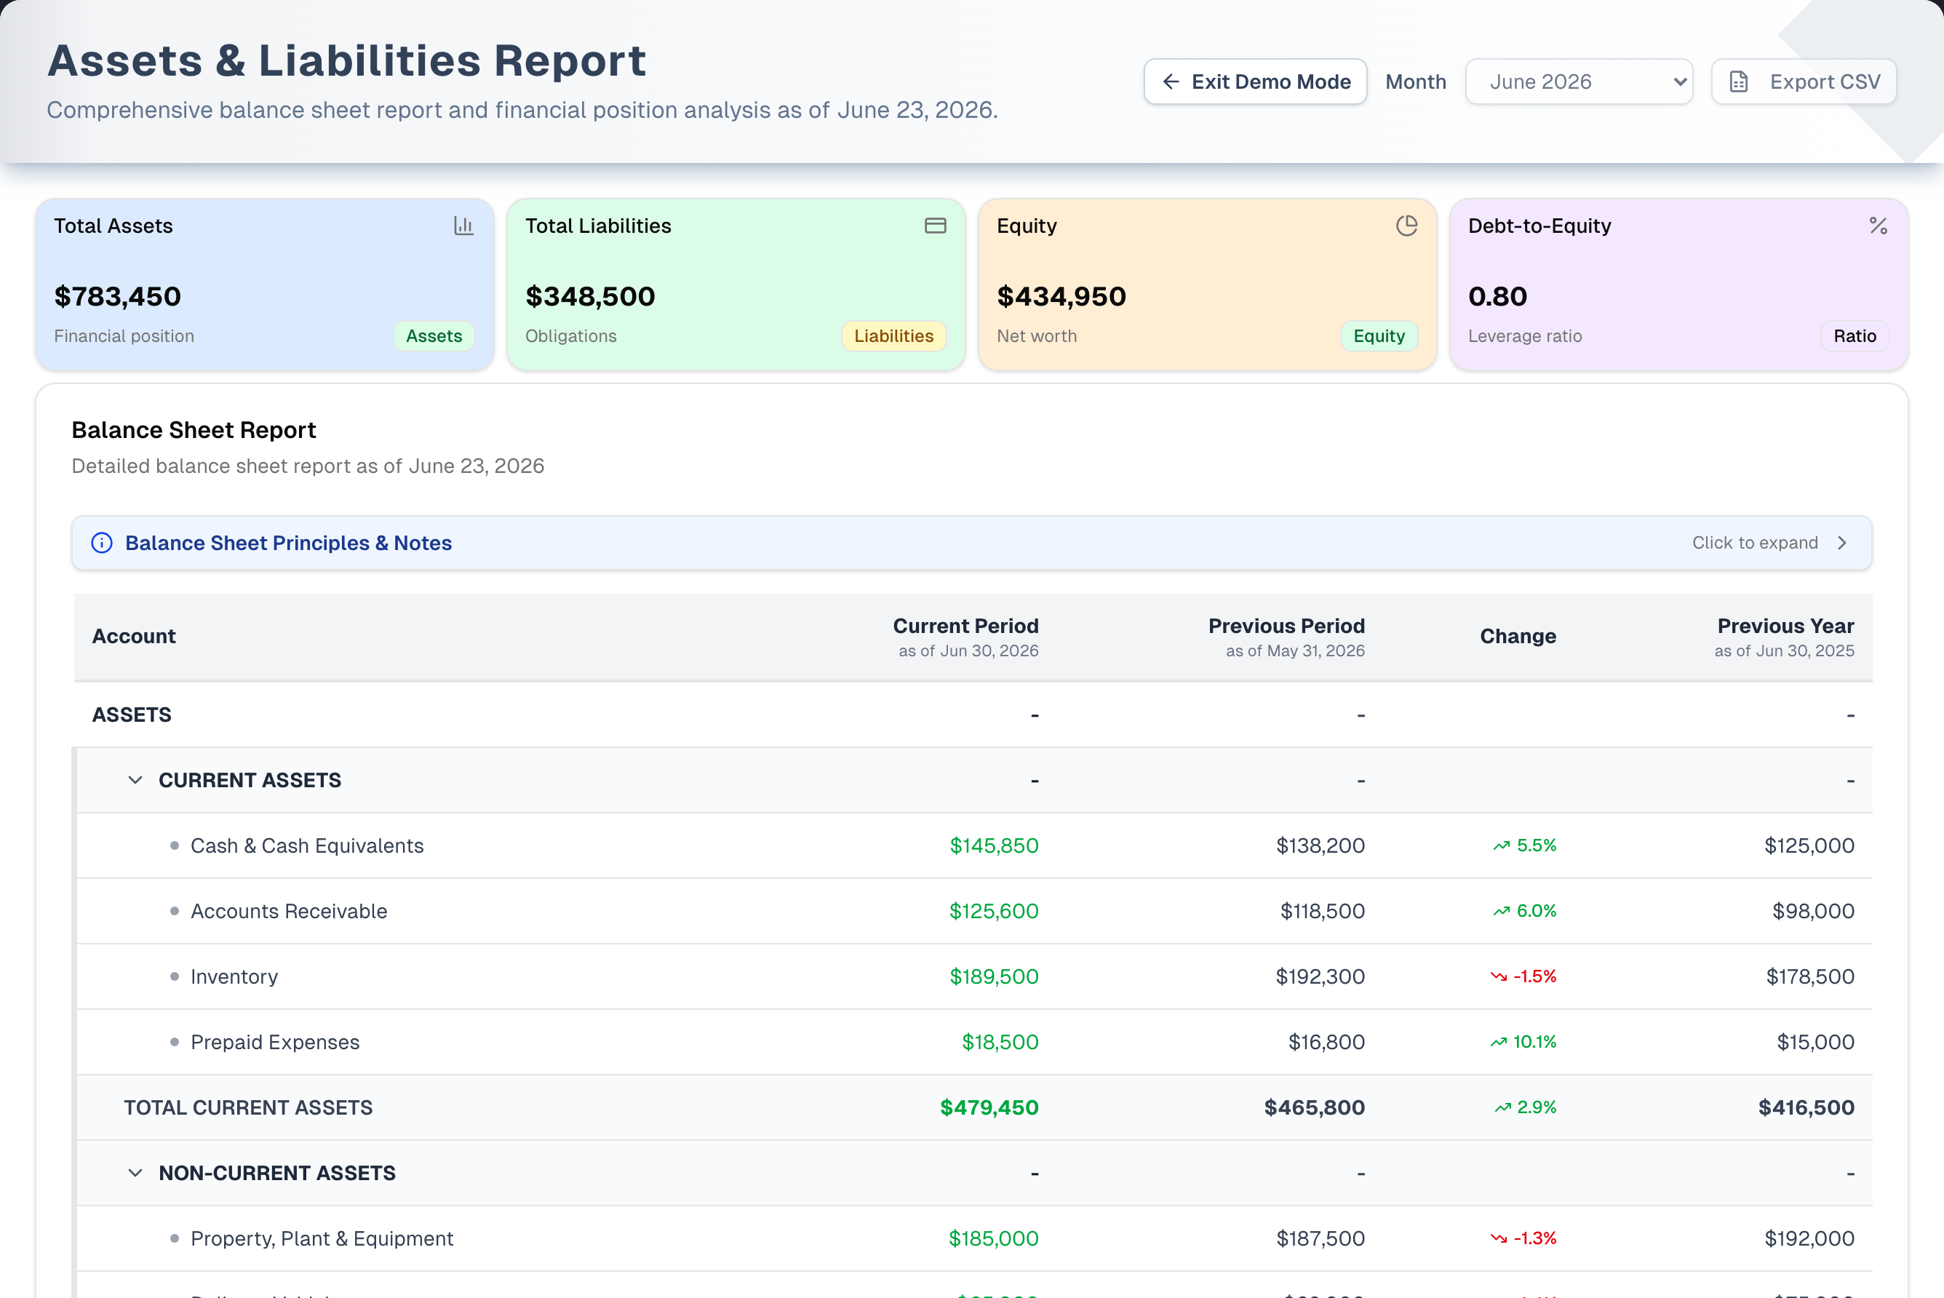Select Property, Plant & Equipment row label

tap(322, 1238)
